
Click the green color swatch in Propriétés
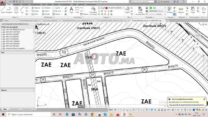(151, 8)
